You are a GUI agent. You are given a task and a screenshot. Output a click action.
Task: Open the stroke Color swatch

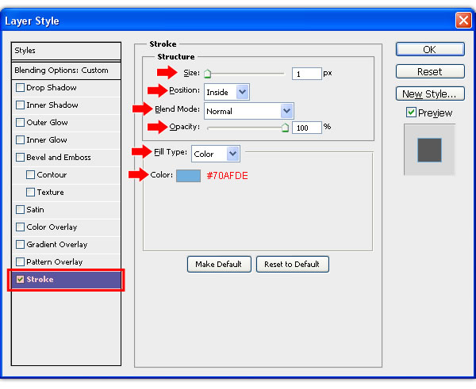click(x=188, y=176)
